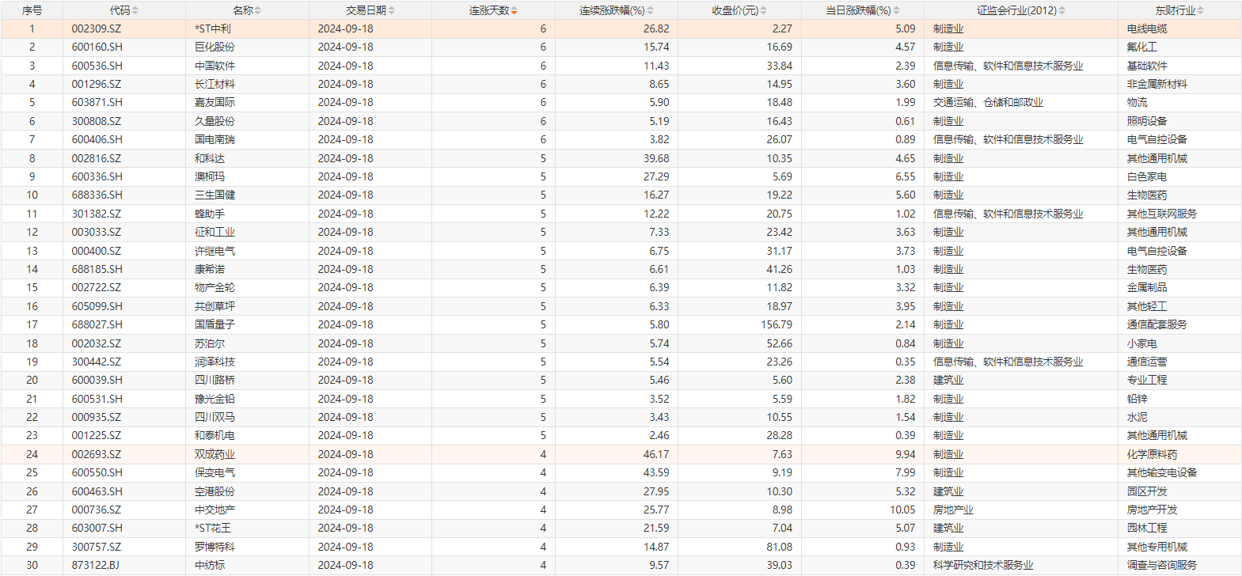Image resolution: width=1242 pixels, height=576 pixels.
Task: Click 交通运输、仓储和邮政业 cell
Action: 988,102
